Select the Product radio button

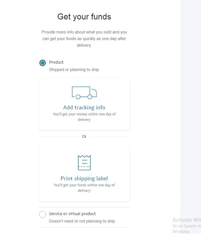(42, 63)
